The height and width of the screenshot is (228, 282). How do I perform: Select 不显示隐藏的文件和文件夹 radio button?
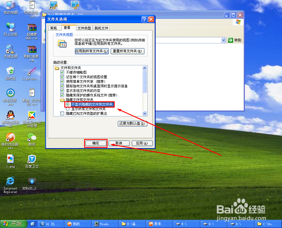67,104
